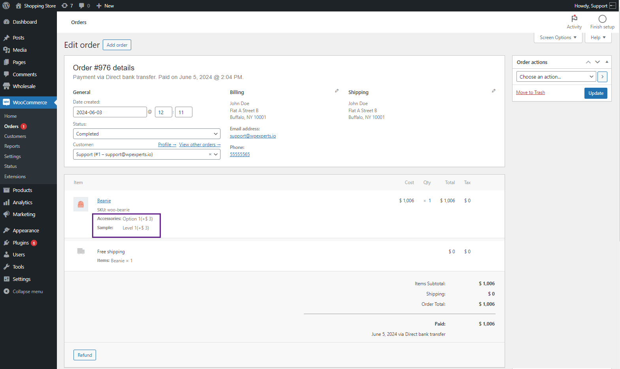Click the Comments icon in sidebar
The image size is (620, 369).
click(6, 74)
